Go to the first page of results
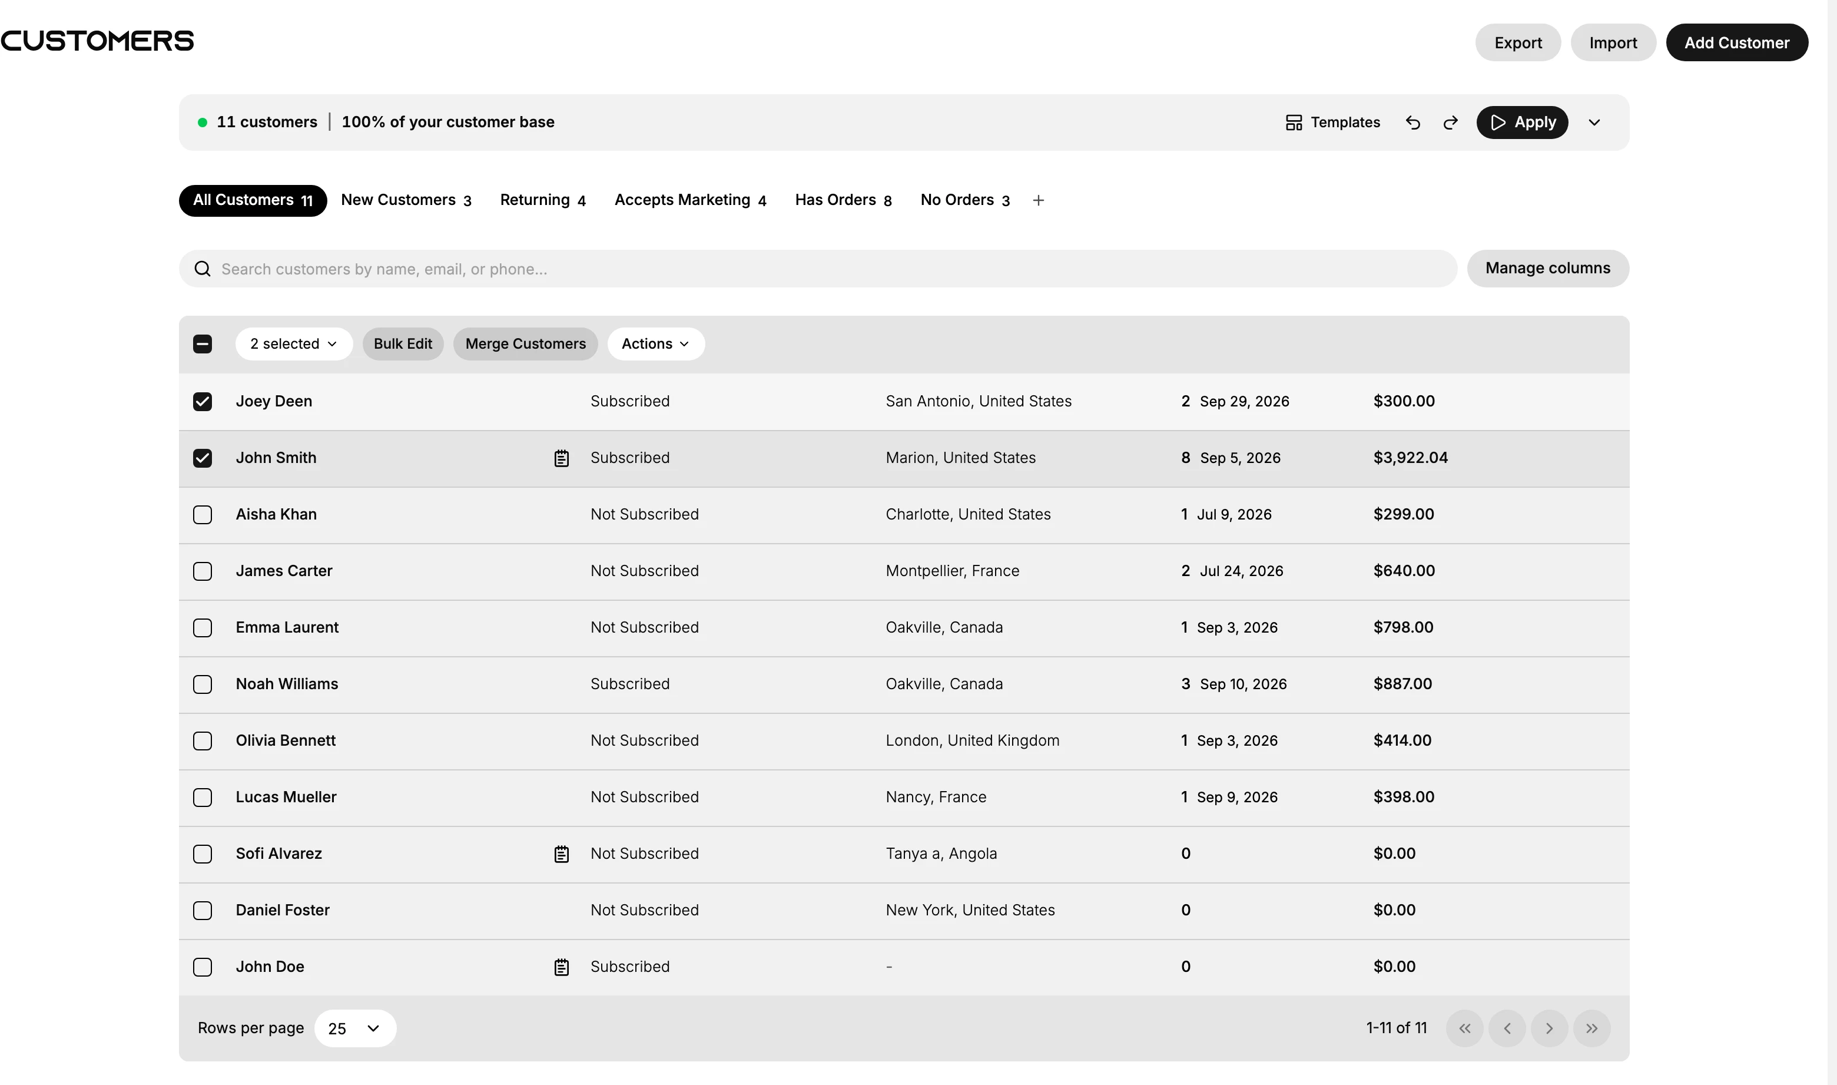 point(1464,1028)
